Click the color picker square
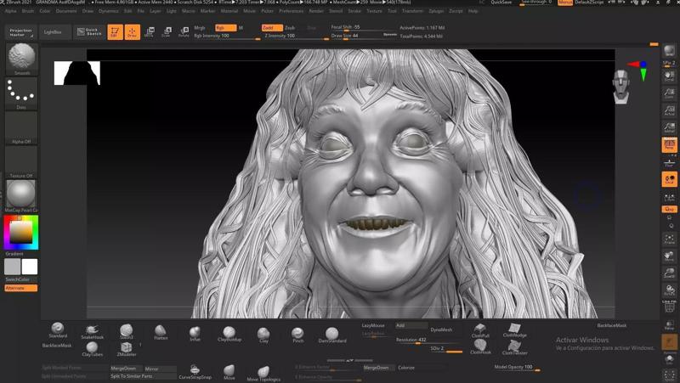 [x=21, y=232]
